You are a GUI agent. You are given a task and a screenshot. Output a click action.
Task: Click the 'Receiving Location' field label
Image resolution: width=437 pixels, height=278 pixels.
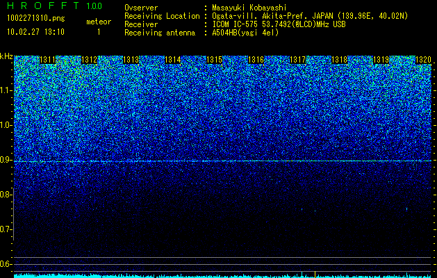162,16
